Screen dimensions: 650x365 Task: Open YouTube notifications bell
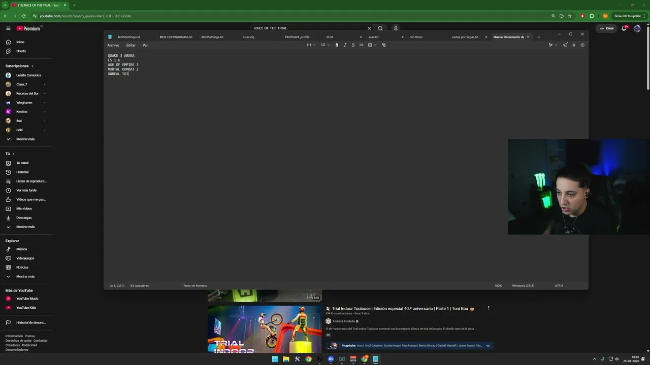624,28
